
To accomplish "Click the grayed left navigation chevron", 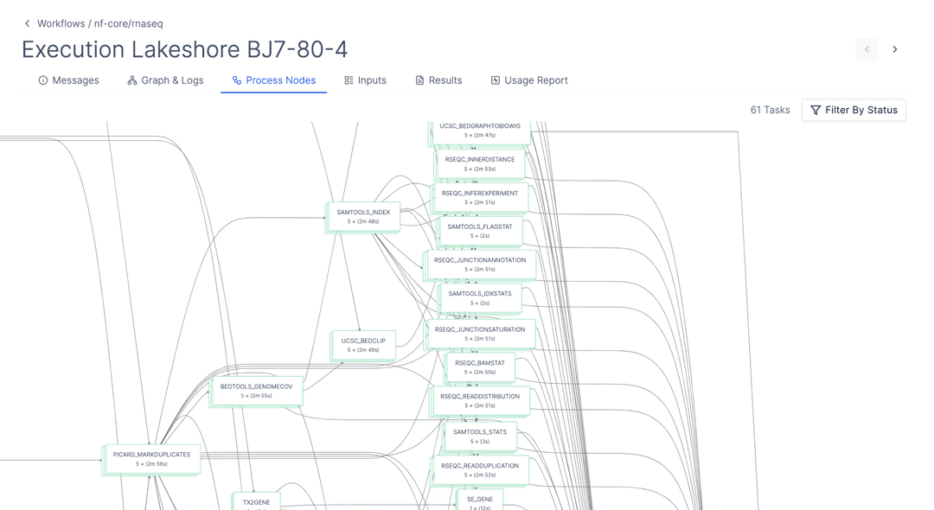I will (x=867, y=49).
